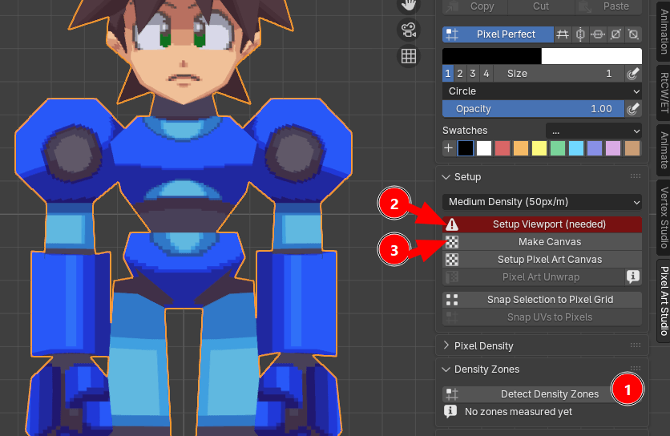Collapse the Setup panel
Viewport: 670px width, 436px height.
point(446,177)
